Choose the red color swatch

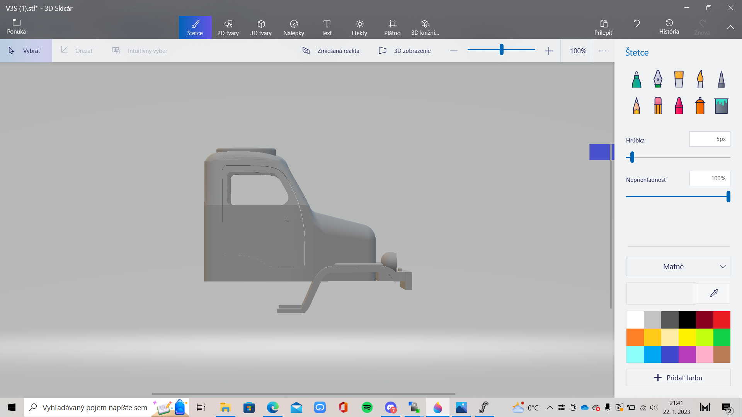pos(722,320)
